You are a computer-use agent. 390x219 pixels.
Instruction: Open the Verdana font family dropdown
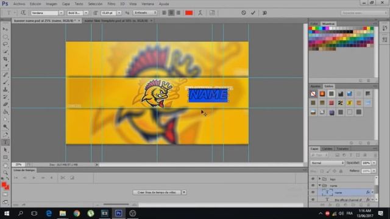61,13
